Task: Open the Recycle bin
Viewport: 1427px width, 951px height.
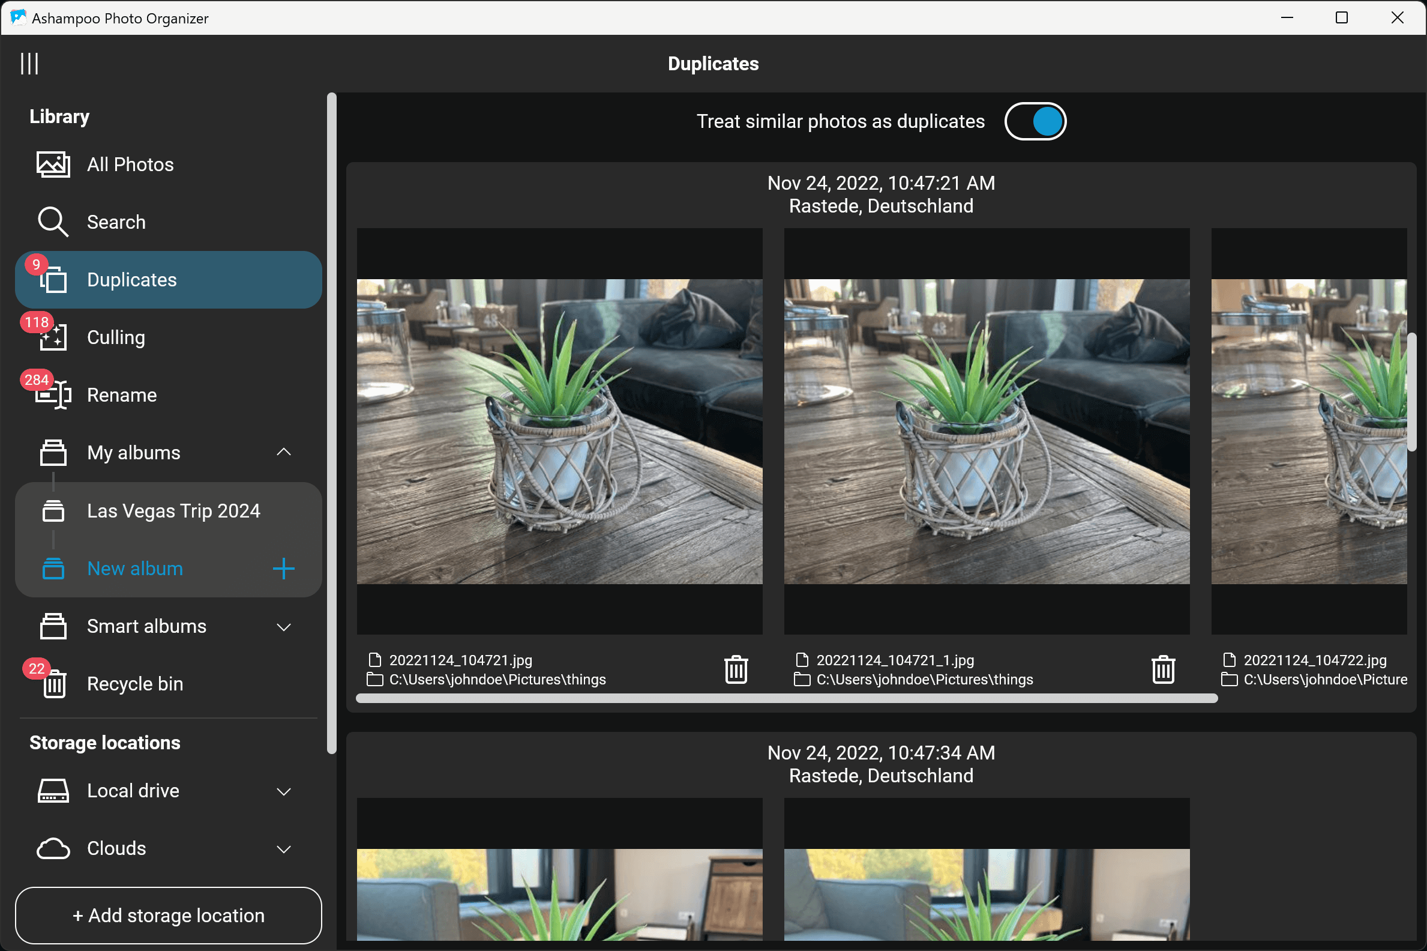Action: pos(134,683)
